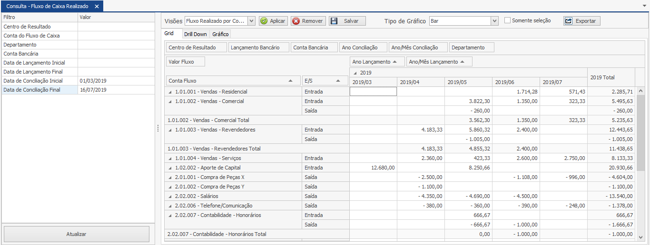Image resolution: width=650 pixels, height=245 pixels.
Task: Close the Consulta - Fluxo de Caixa Realizado tab
Action: [97, 6]
